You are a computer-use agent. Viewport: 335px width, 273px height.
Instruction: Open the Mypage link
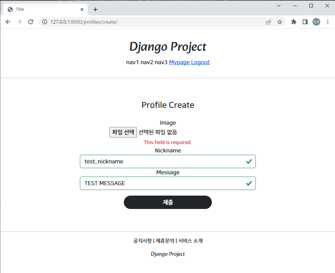(179, 62)
